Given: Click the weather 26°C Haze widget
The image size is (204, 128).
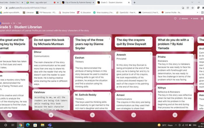Looking at the screenshot, I should (165, 125).
